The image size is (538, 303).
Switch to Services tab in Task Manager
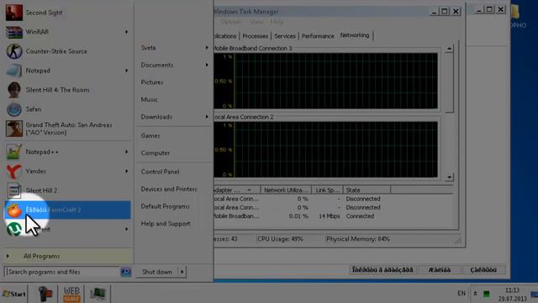pos(285,36)
